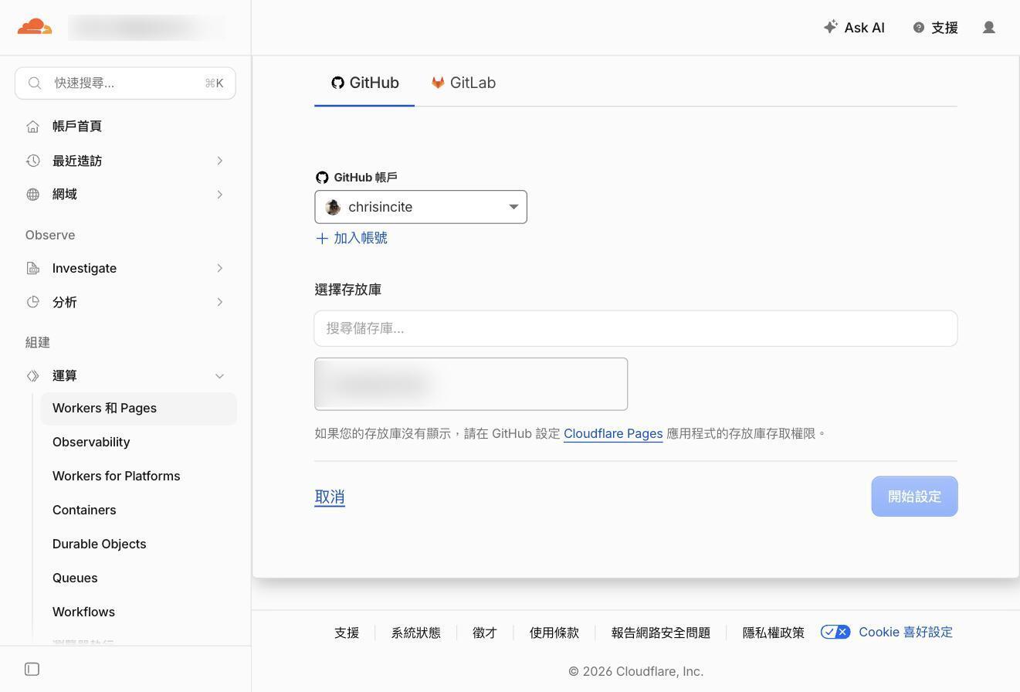Screen dimensions: 1020x692
Task: Focus the 快速搜尋 input field
Action: coord(125,83)
